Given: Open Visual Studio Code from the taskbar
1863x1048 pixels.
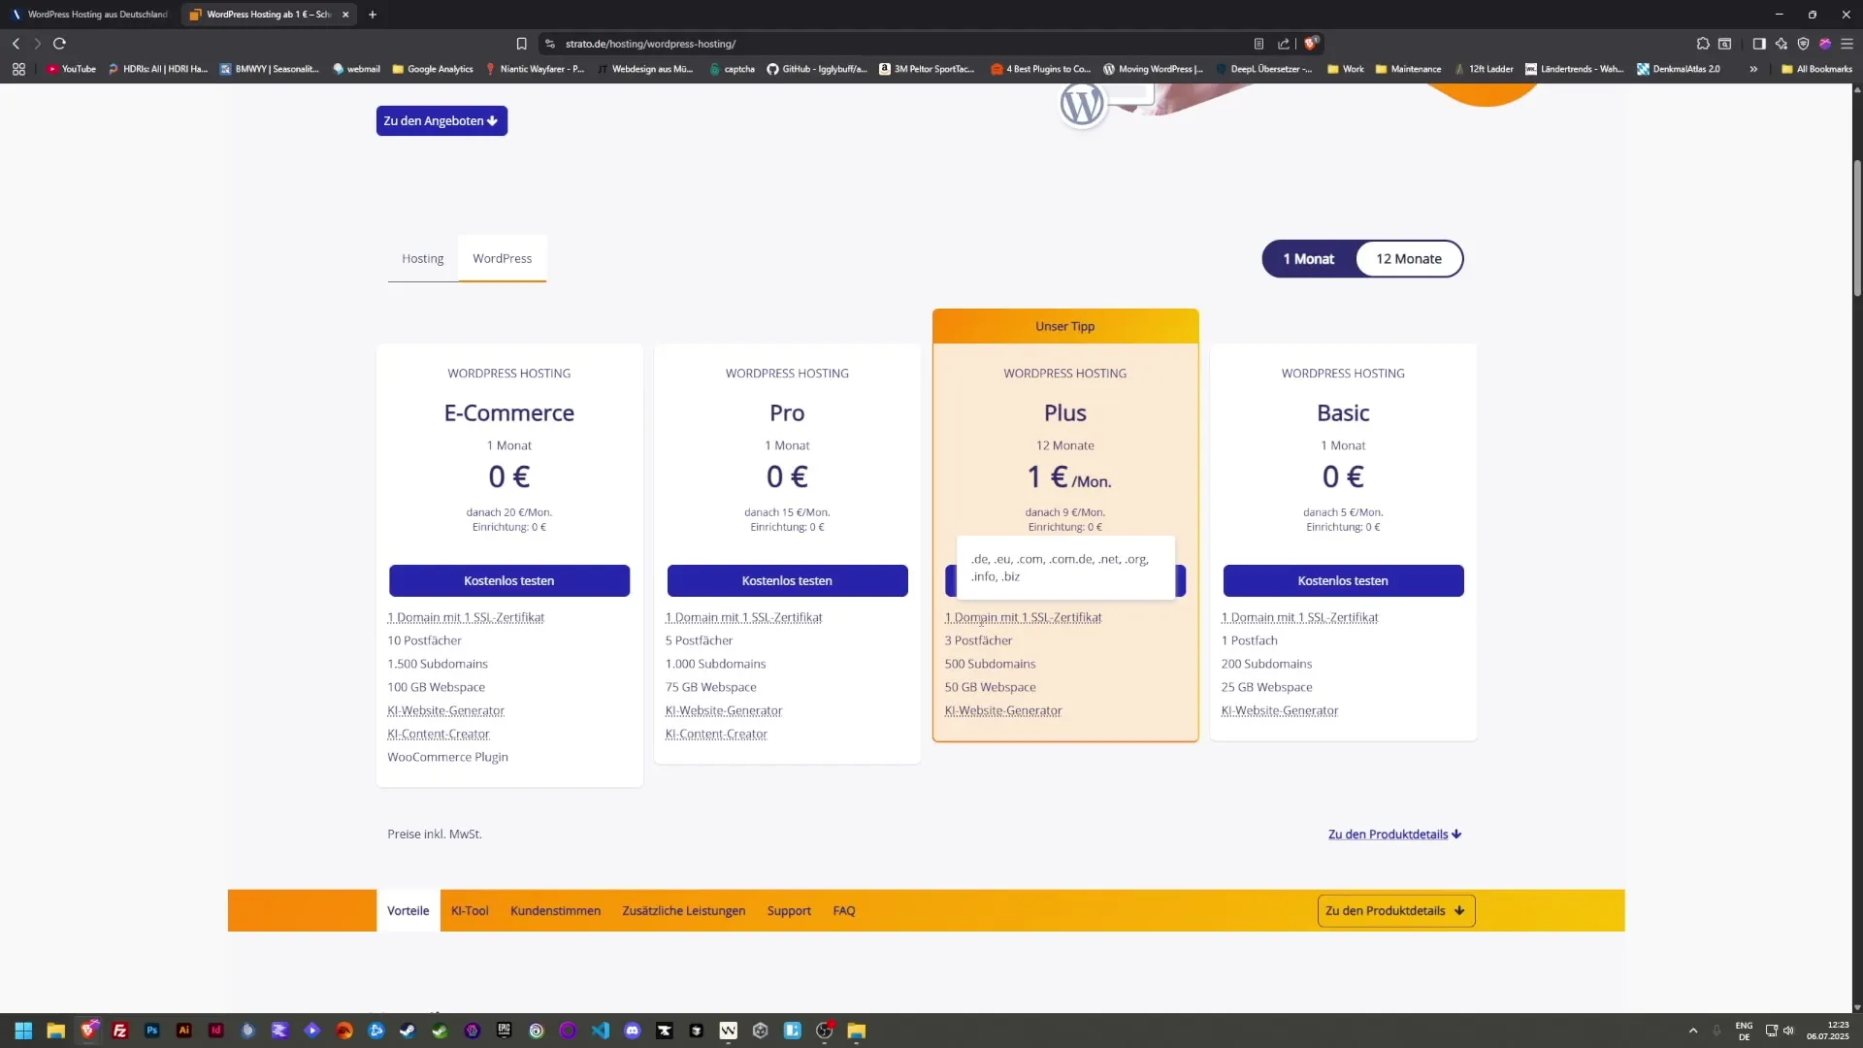Looking at the screenshot, I should [x=601, y=1031].
